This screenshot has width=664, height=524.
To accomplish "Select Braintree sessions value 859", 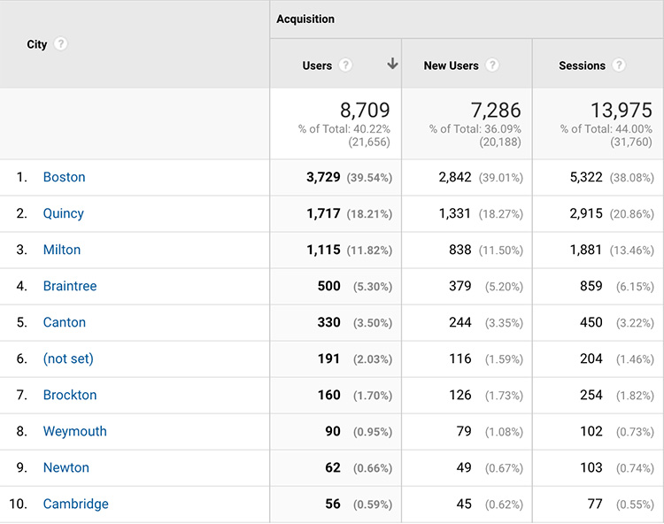I will pos(591,286).
